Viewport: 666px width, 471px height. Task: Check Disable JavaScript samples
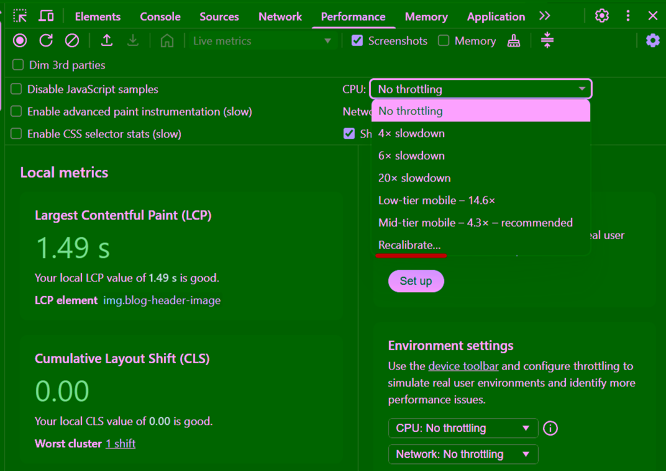16,89
